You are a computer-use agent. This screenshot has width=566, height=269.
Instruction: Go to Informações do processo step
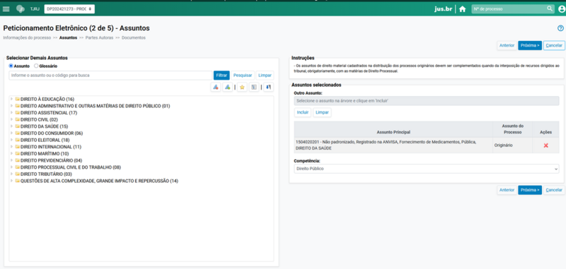tap(27, 37)
